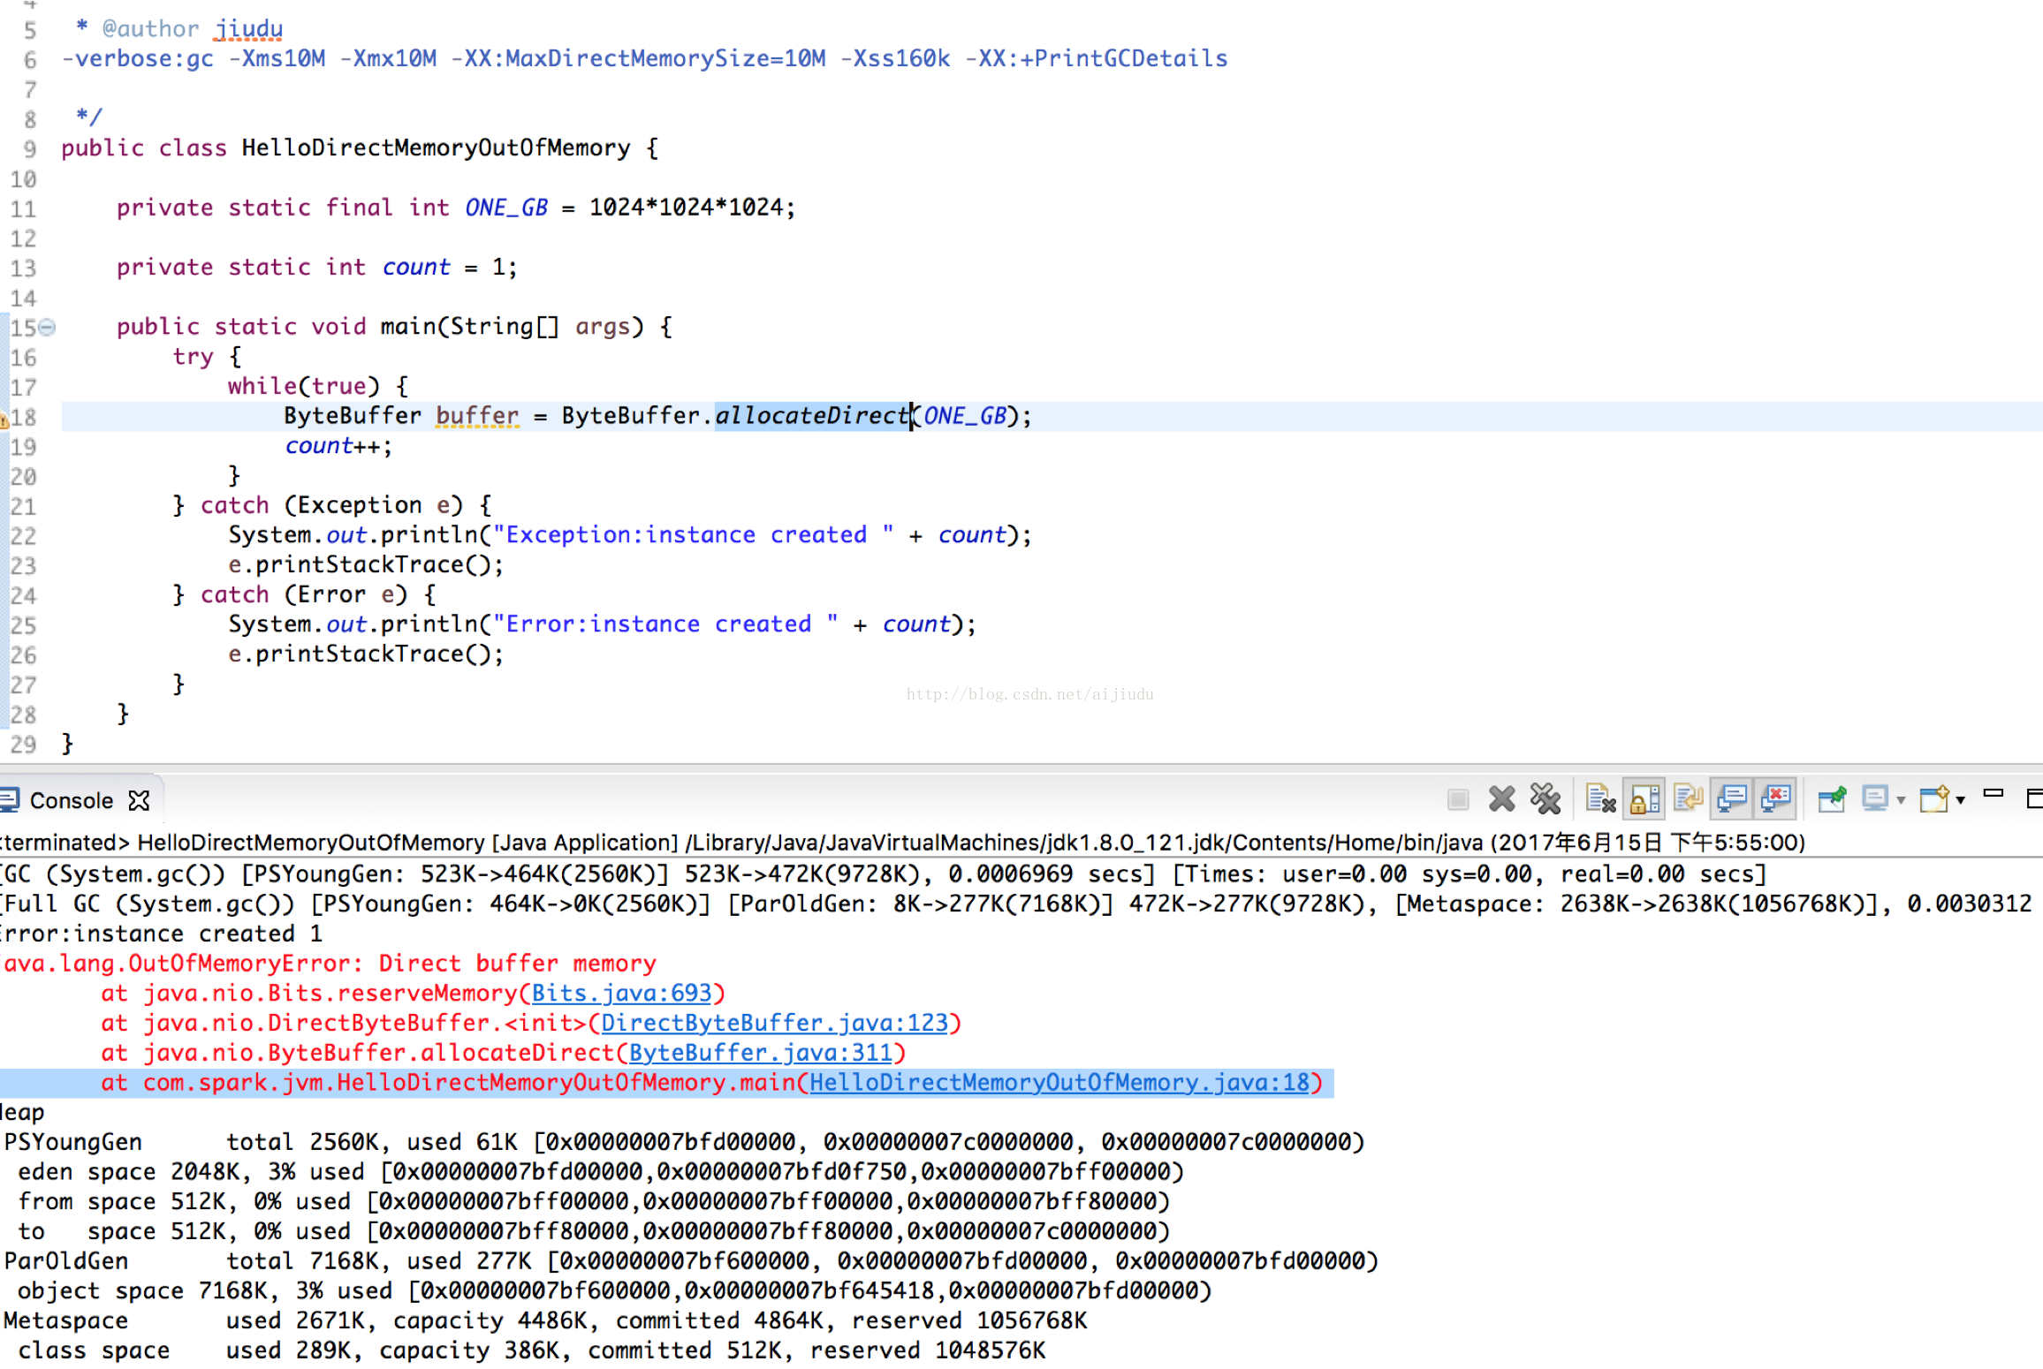Open the Display Selected Console dropdown arrow
This screenshot has height=1369, width=2043.
pos(1901,801)
